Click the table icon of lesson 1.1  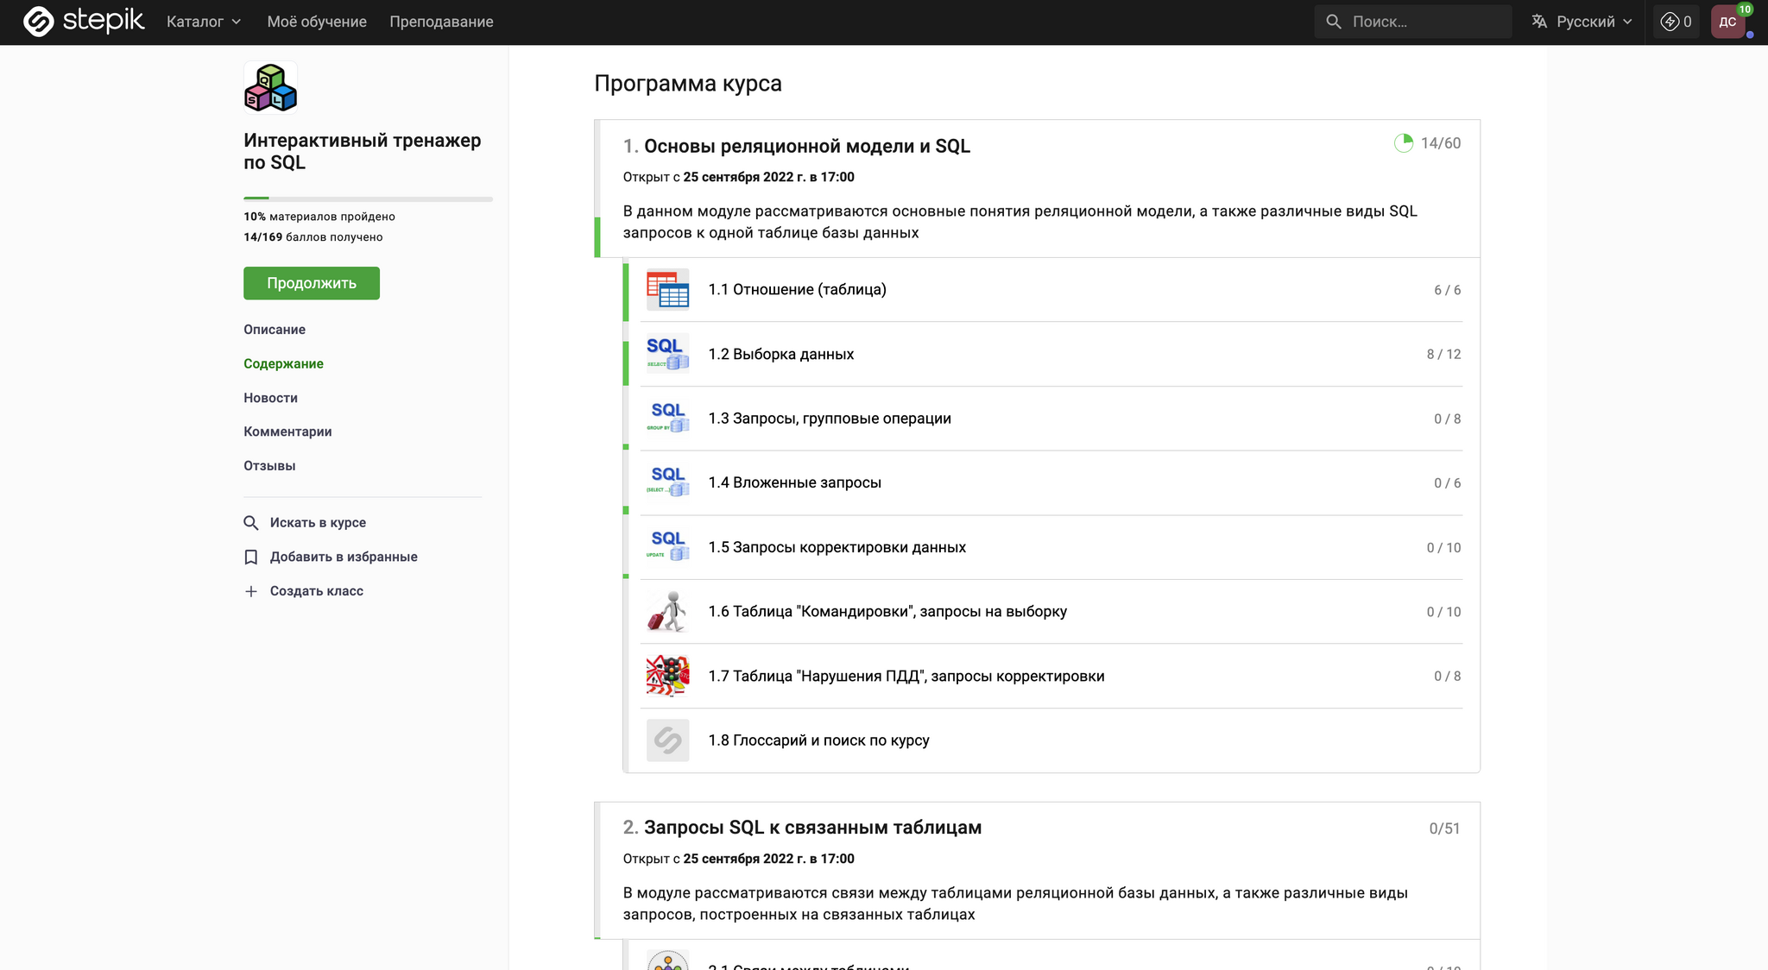coord(668,289)
